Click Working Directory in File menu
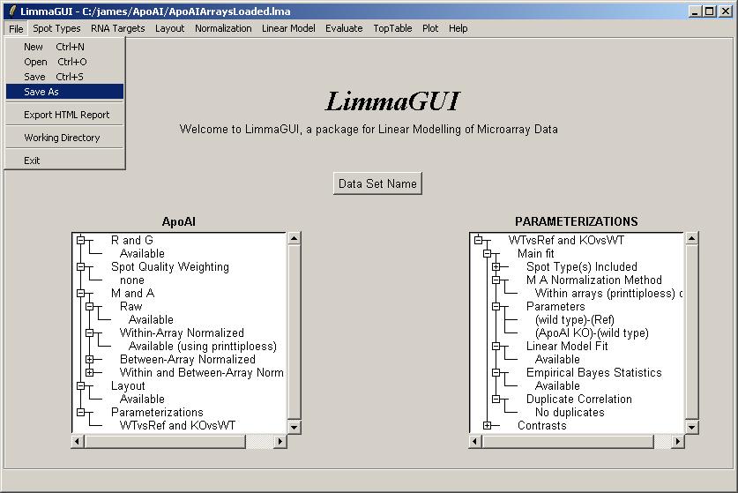This screenshot has height=493, width=738. point(62,138)
